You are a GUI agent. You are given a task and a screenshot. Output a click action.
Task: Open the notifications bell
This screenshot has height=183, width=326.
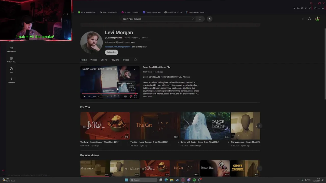pos(309,19)
